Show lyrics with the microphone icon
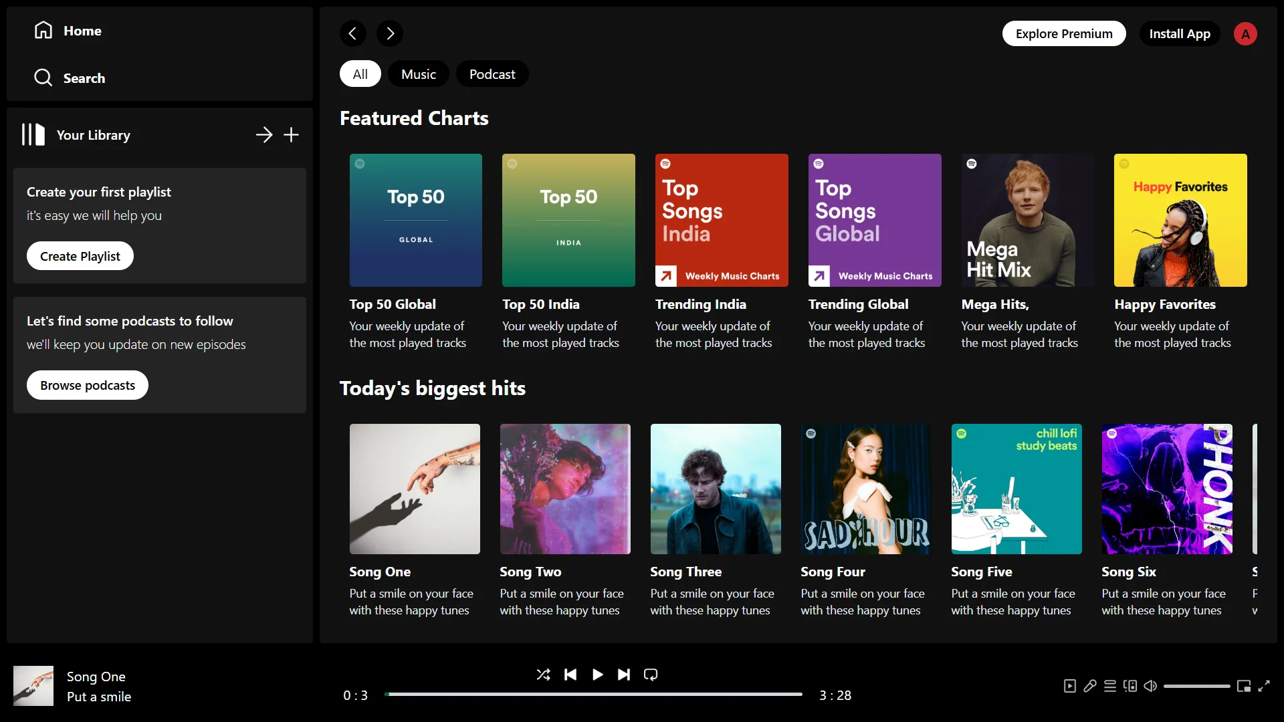1284x722 pixels. 1090,686
